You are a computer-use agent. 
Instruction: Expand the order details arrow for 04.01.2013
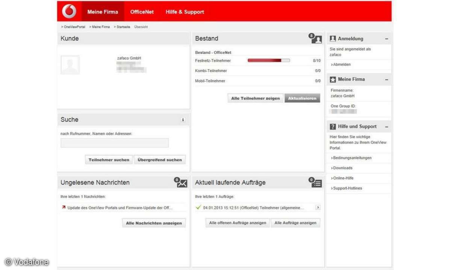[x=318, y=207]
